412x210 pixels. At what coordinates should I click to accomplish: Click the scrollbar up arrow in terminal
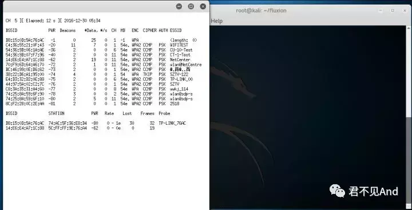[x=409, y=27]
